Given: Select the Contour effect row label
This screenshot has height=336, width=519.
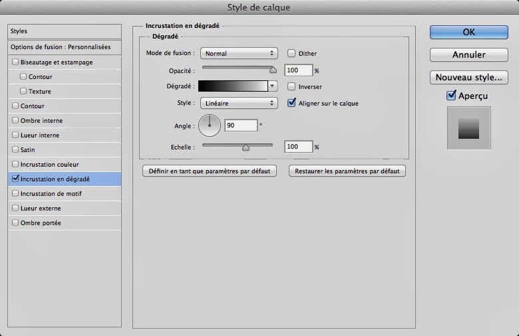Looking at the screenshot, I should click(33, 106).
